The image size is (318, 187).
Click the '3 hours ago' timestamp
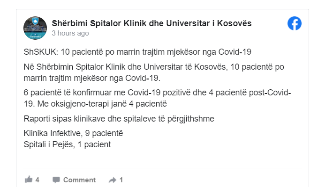tap(70, 33)
